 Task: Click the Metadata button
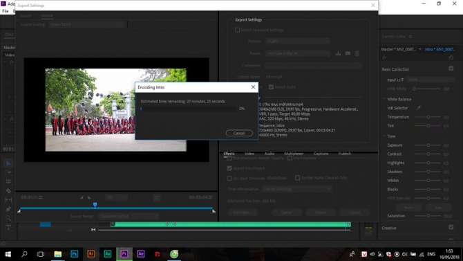[x=242, y=212]
